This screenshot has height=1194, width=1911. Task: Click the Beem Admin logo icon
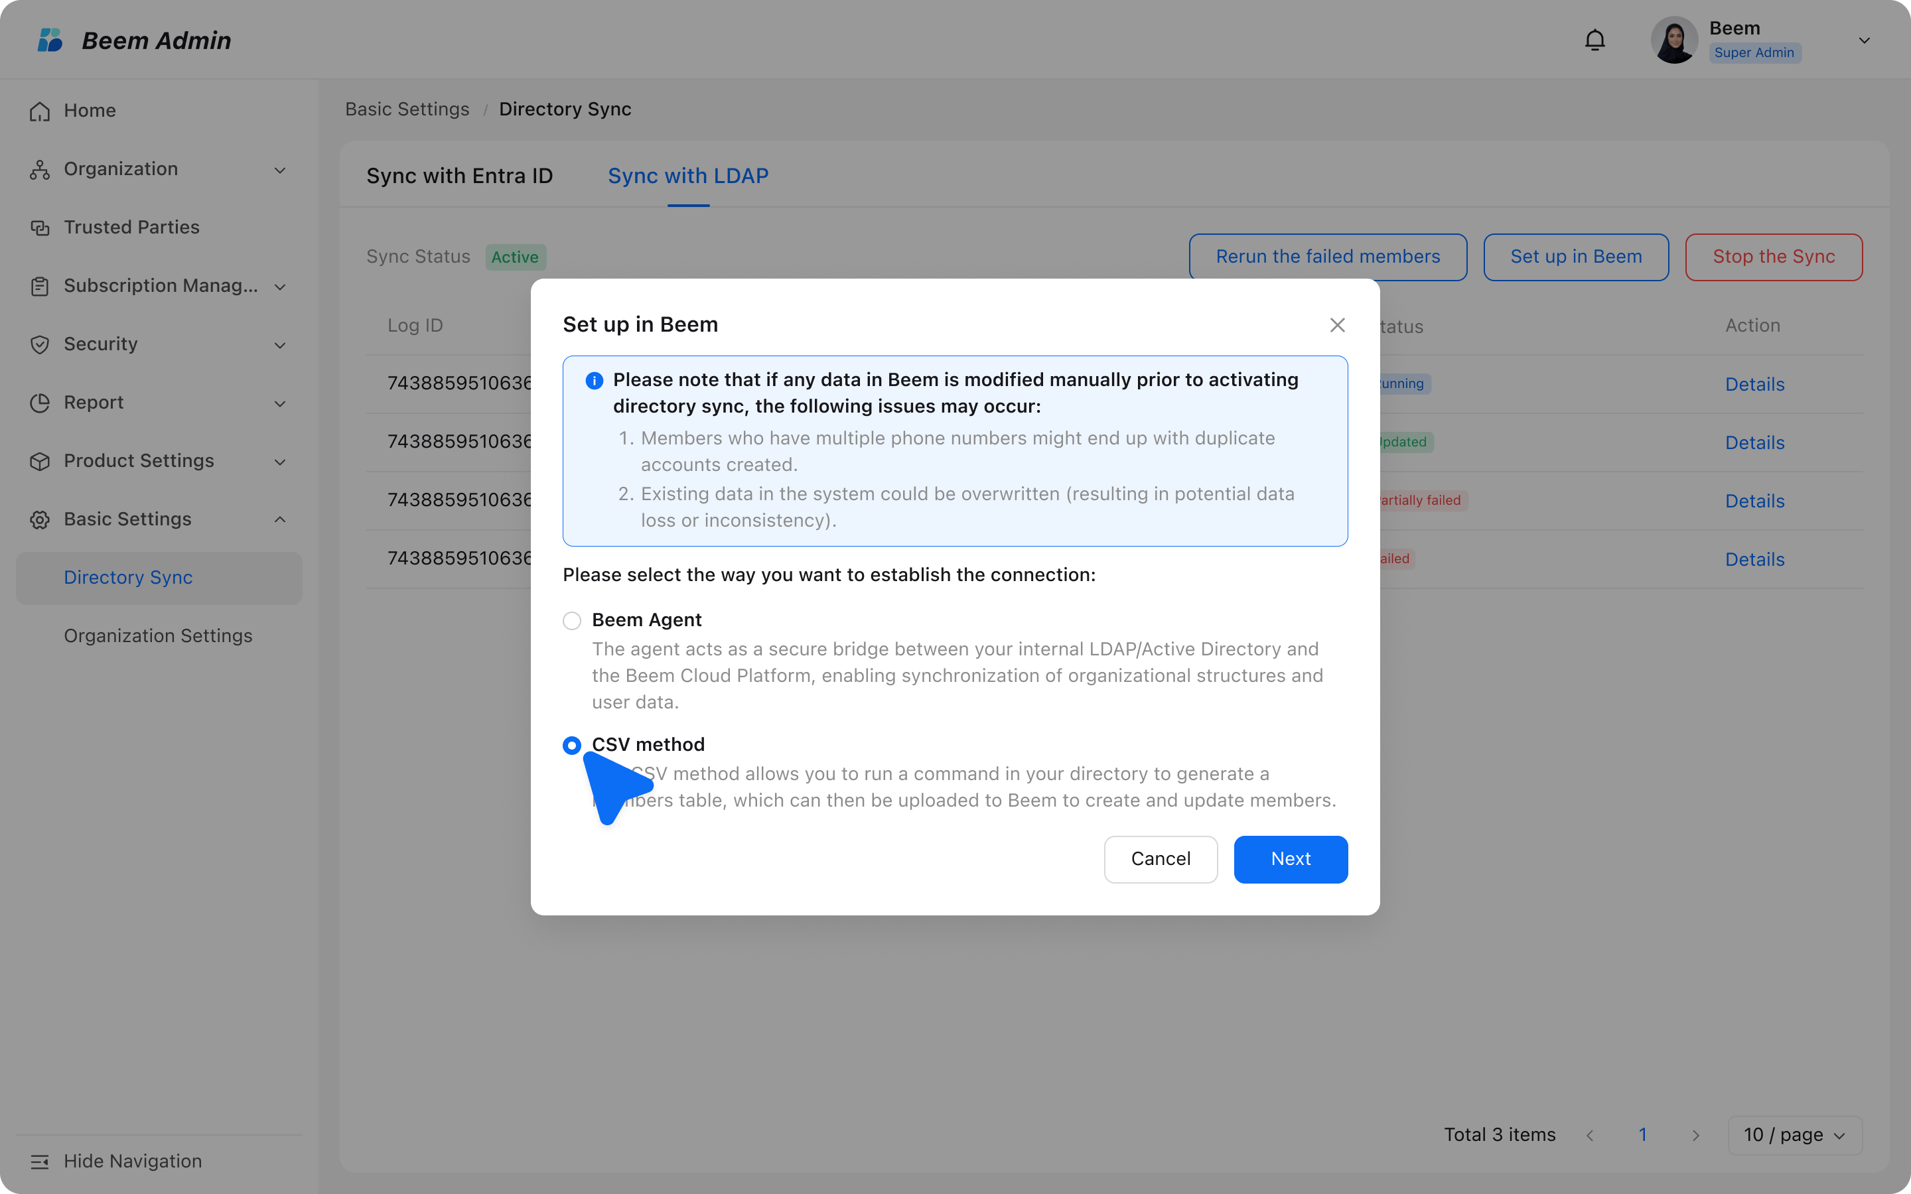tap(50, 40)
